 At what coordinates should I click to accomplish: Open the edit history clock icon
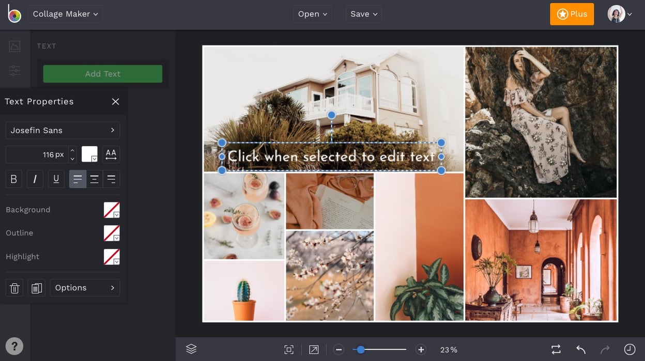tap(629, 349)
